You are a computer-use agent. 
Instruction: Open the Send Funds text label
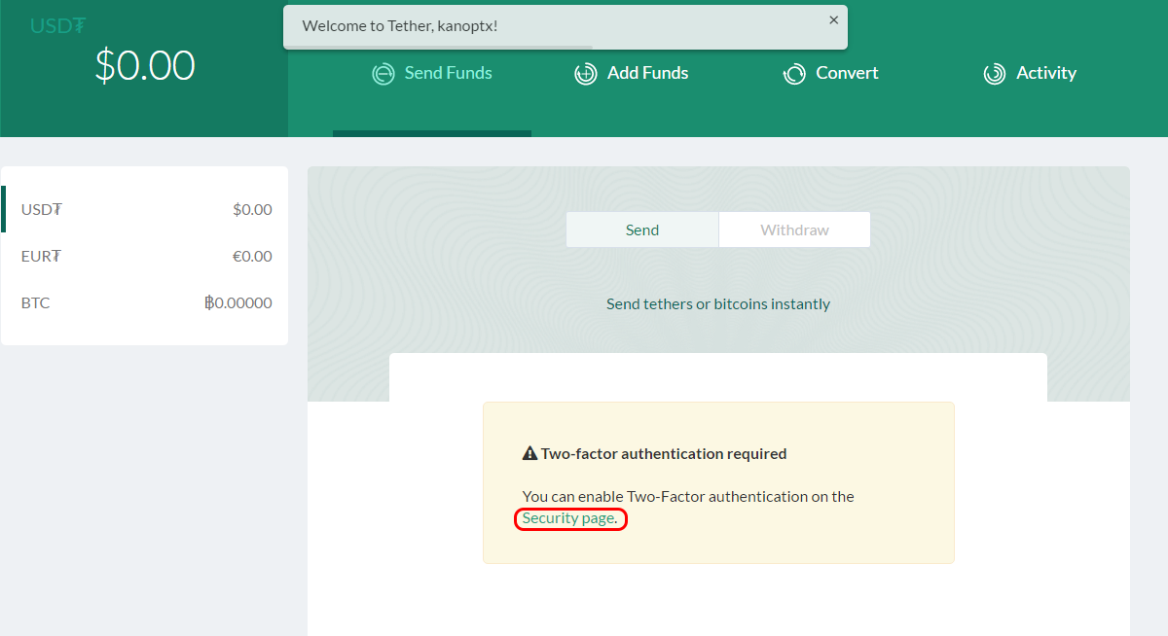(x=448, y=73)
